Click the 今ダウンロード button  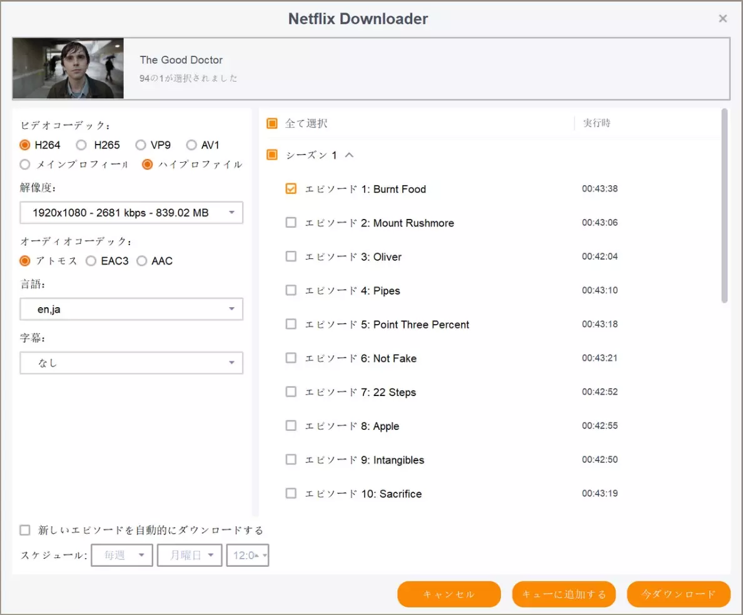679,594
